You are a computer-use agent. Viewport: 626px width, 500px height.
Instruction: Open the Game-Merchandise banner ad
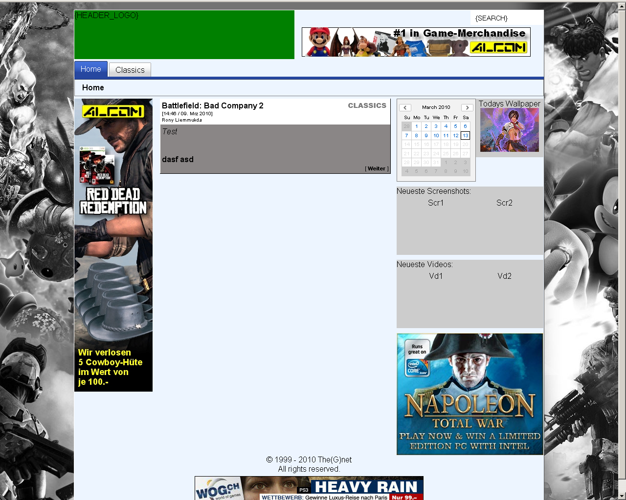pyautogui.click(x=416, y=42)
